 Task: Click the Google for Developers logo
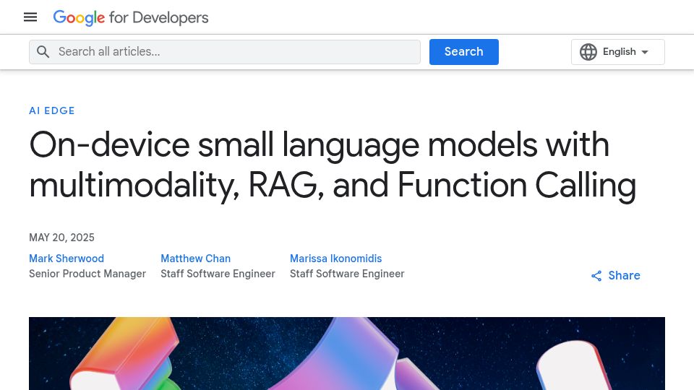(x=131, y=17)
